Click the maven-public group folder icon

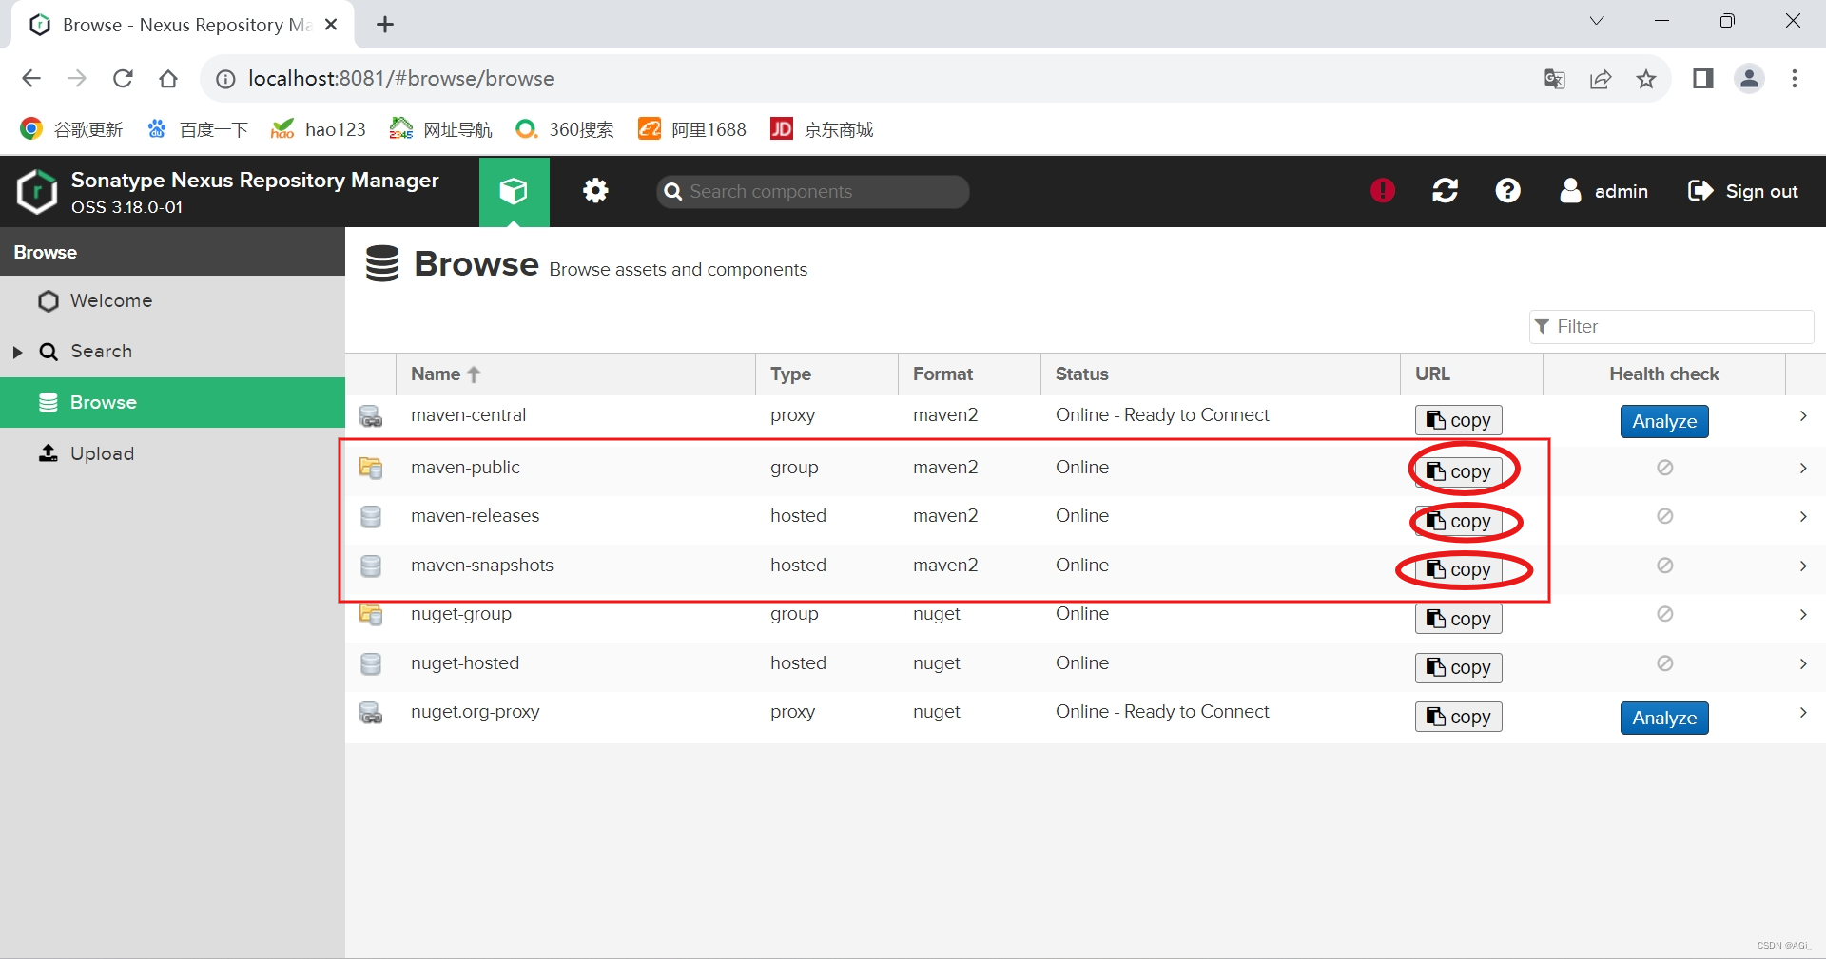[371, 468]
